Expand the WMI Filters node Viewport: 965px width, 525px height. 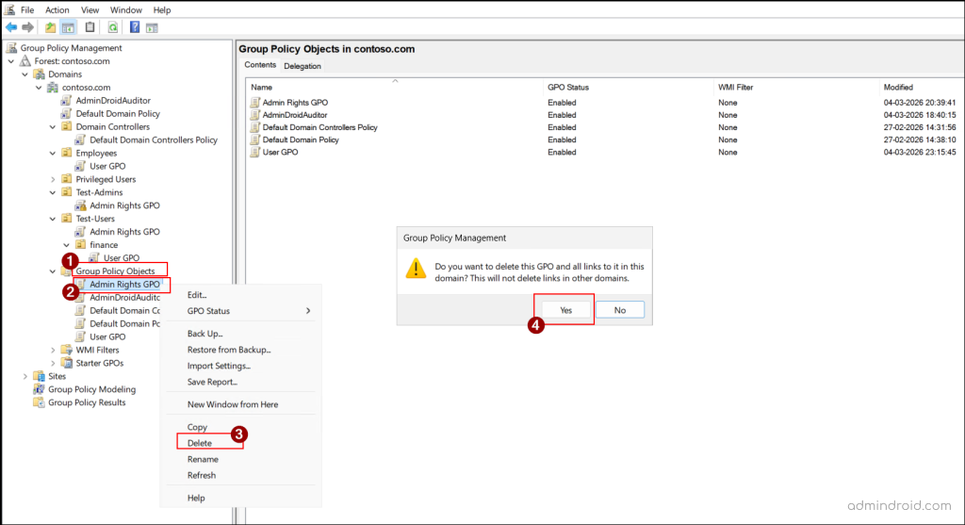click(x=53, y=350)
